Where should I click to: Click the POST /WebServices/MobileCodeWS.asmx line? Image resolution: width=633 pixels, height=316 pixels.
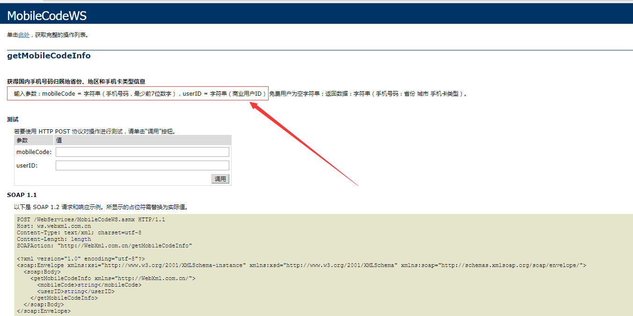click(x=91, y=219)
